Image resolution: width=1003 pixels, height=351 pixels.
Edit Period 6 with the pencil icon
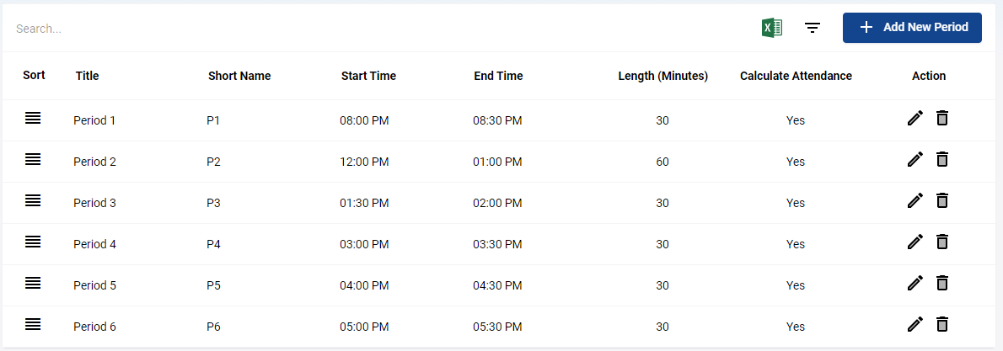coord(915,324)
